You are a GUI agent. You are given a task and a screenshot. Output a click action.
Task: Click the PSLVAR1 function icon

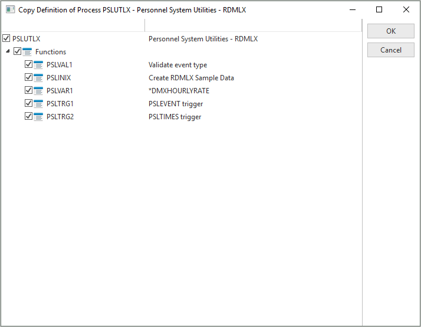pos(38,90)
